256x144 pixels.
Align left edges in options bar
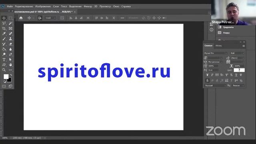pos(71,18)
